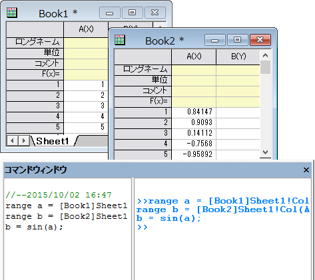The height and width of the screenshot is (280, 315).
Task: Click Book1 cell A1 containing 1
Action: pos(86,85)
